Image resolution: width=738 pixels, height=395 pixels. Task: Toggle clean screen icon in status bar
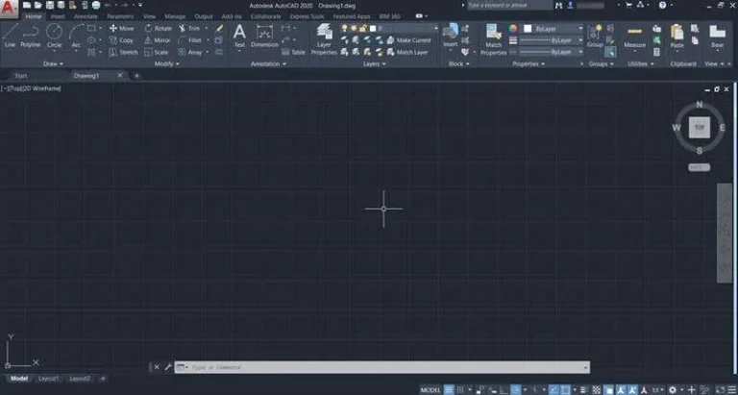pyautogui.click(x=721, y=390)
